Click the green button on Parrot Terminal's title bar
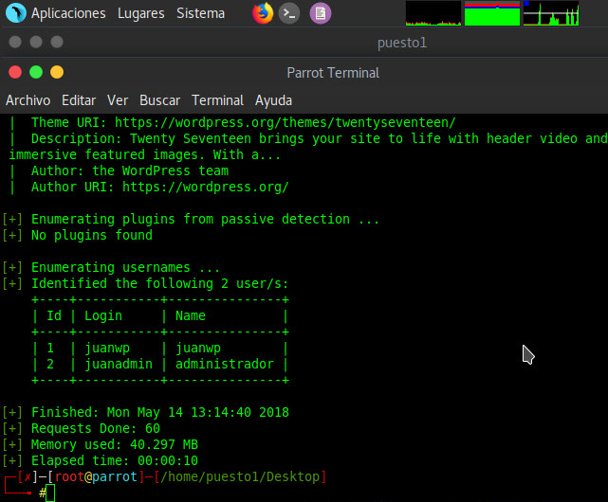The height and width of the screenshot is (502, 608). click(36, 72)
